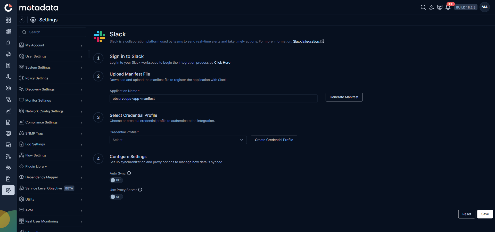This screenshot has width=495, height=232.
Task: Open the circular-arrows gear icon in left rail
Action: [8, 88]
